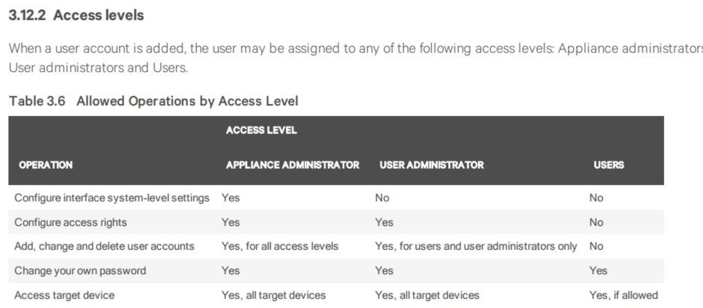Screen dimensions: 703x308
Task: Click the "APPLIANCE ADMINISTRATOR" column header
Action: coord(293,165)
